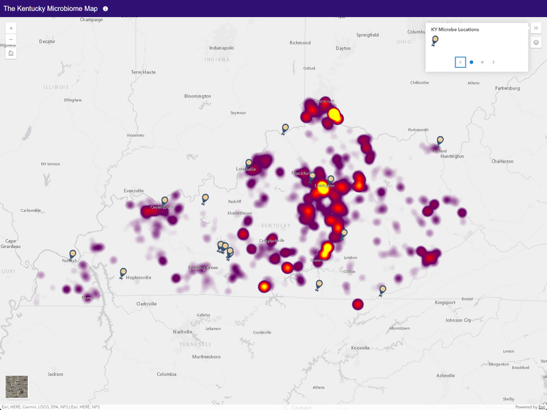Switch to the second legend page dot
Viewport: 547px width, 410px height.
click(x=481, y=61)
